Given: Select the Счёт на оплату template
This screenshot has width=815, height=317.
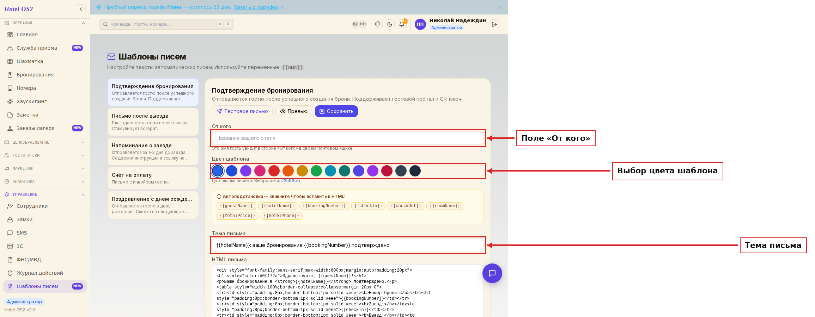Looking at the screenshot, I should [153, 178].
